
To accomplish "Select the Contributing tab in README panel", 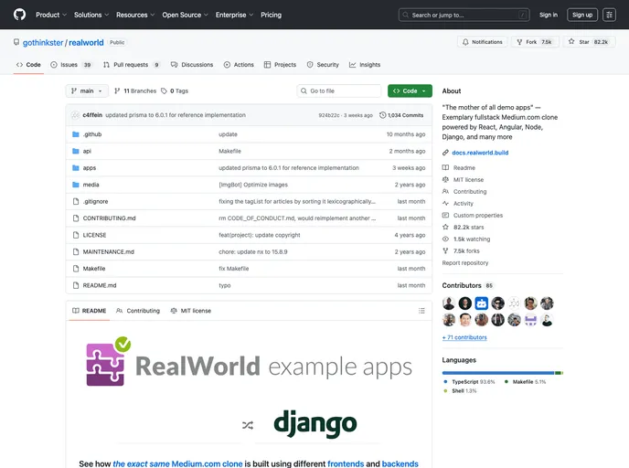I will (x=137, y=311).
